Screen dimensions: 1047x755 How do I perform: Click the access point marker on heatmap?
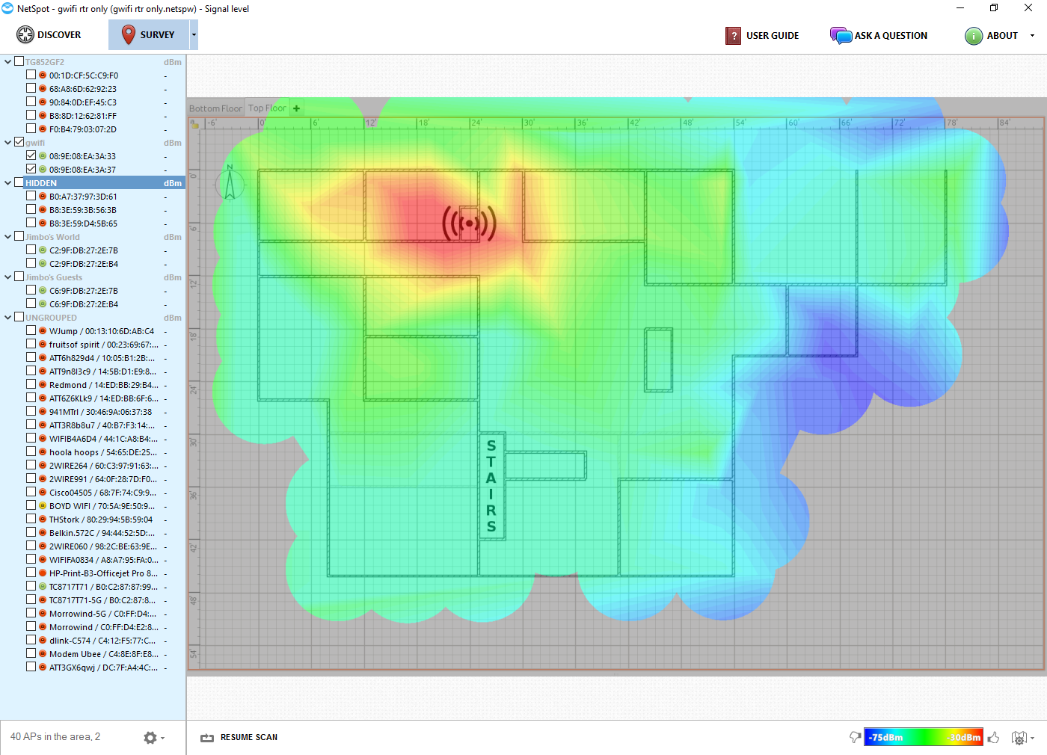(469, 223)
